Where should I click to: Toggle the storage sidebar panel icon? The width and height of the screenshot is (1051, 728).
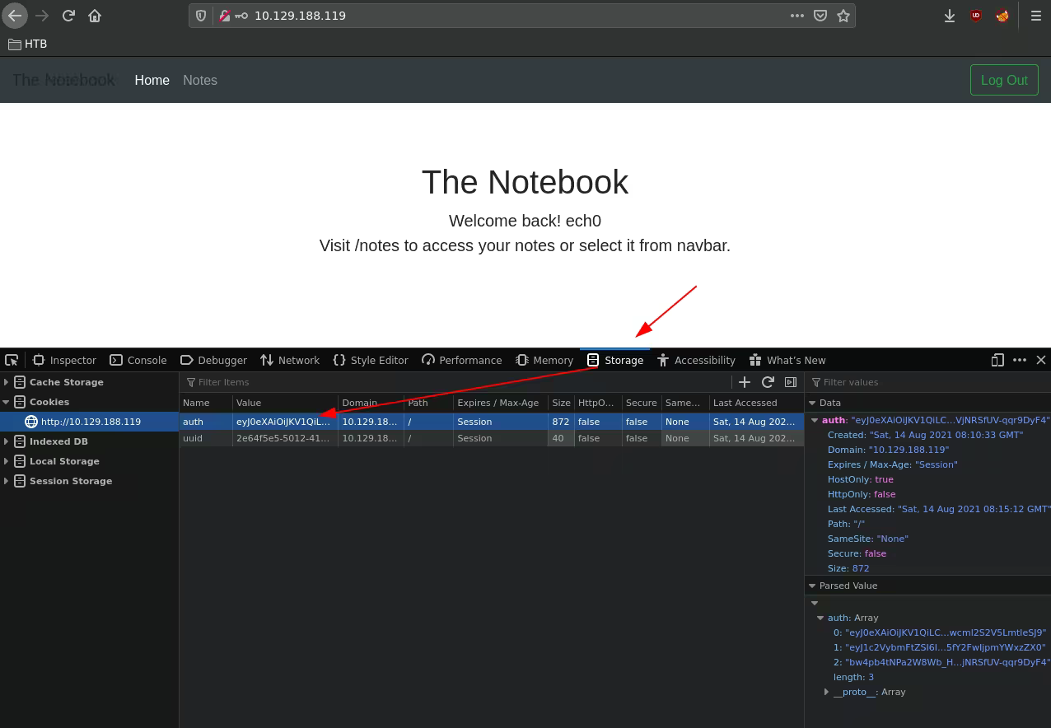(791, 382)
